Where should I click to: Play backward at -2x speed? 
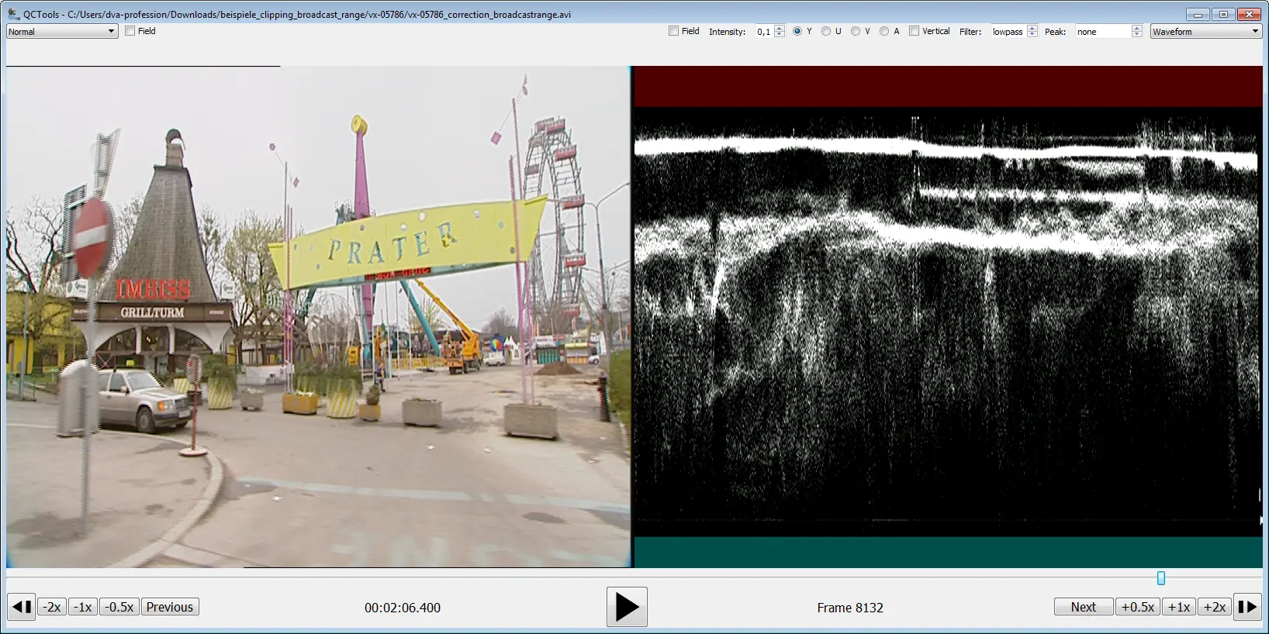[52, 607]
